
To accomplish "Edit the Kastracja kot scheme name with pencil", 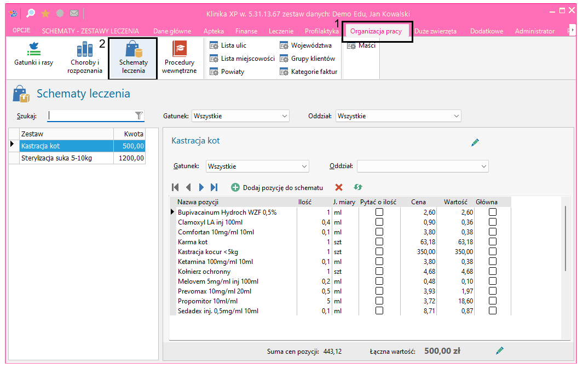I will point(475,142).
